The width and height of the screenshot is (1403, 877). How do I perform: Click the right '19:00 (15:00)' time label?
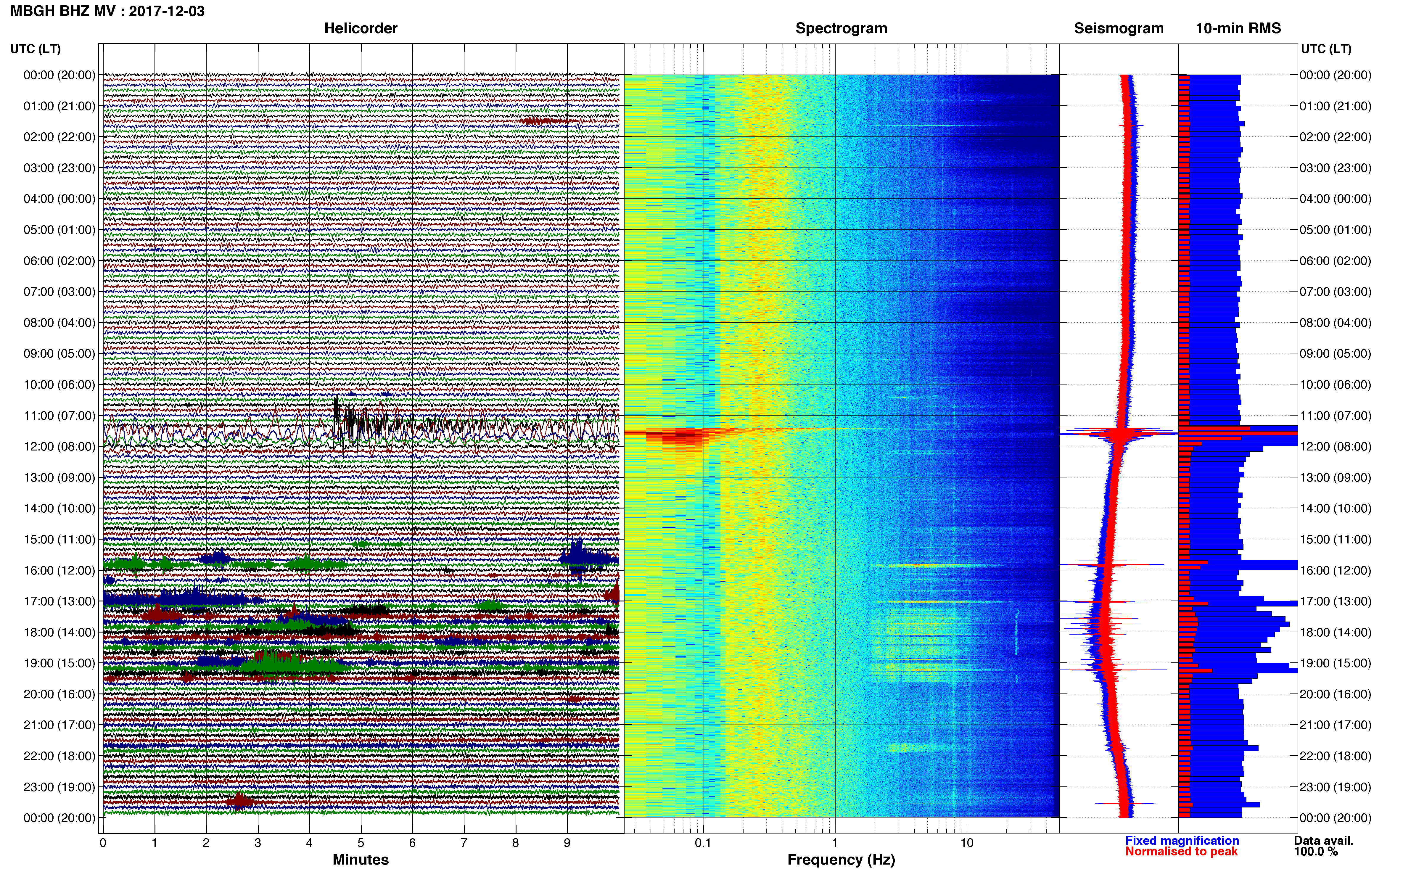pyautogui.click(x=1335, y=663)
